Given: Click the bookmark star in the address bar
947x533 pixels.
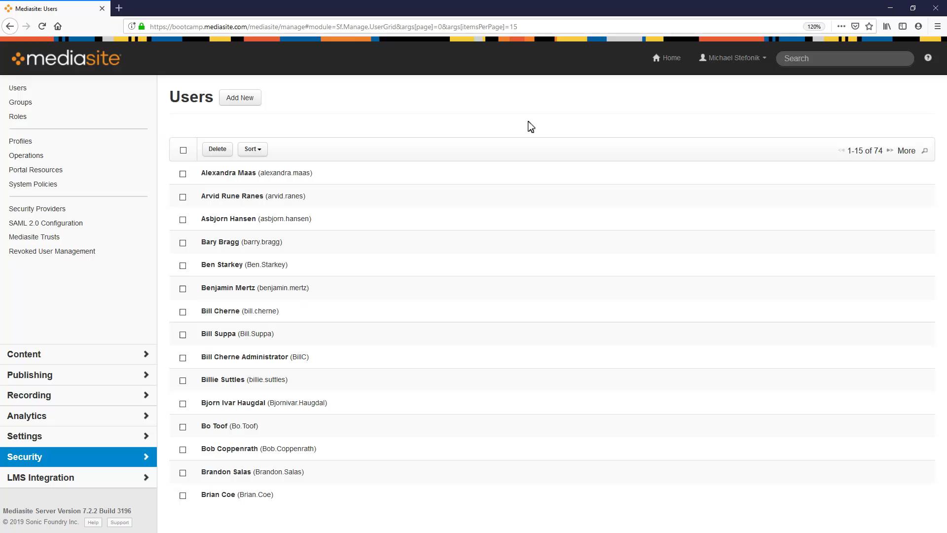Looking at the screenshot, I should point(870,26).
